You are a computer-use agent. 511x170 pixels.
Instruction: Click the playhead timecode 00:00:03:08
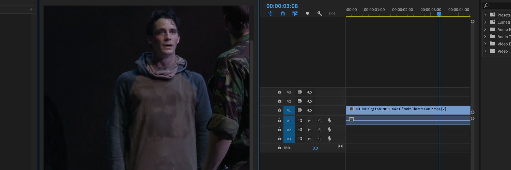(x=282, y=6)
